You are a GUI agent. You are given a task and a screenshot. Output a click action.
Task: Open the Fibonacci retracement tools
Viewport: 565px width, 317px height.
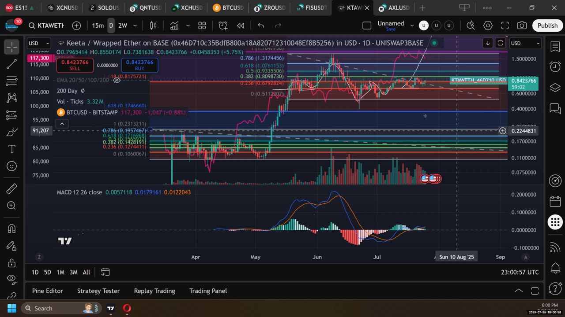(12, 81)
